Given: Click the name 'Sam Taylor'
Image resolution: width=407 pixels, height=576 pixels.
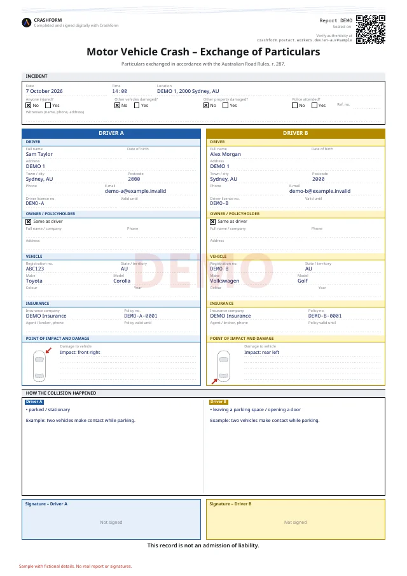Looking at the screenshot, I should 39,154.
